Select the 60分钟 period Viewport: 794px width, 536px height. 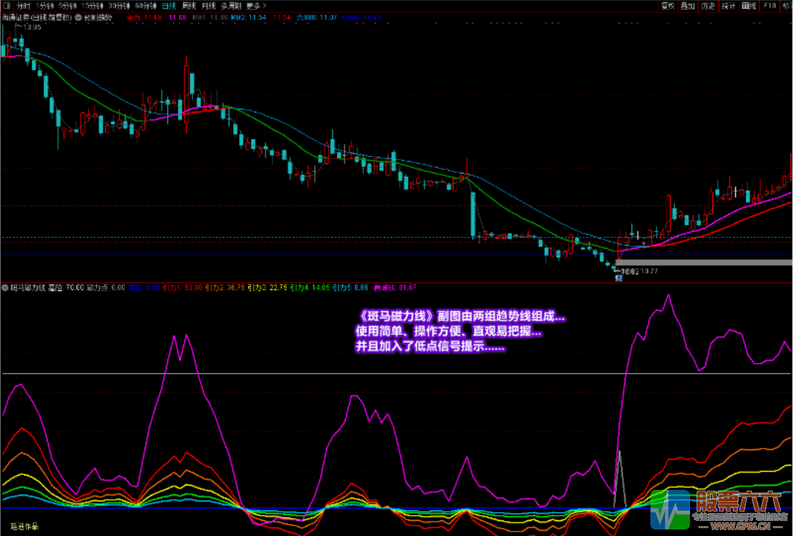pyautogui.click(x=145, y=5)
